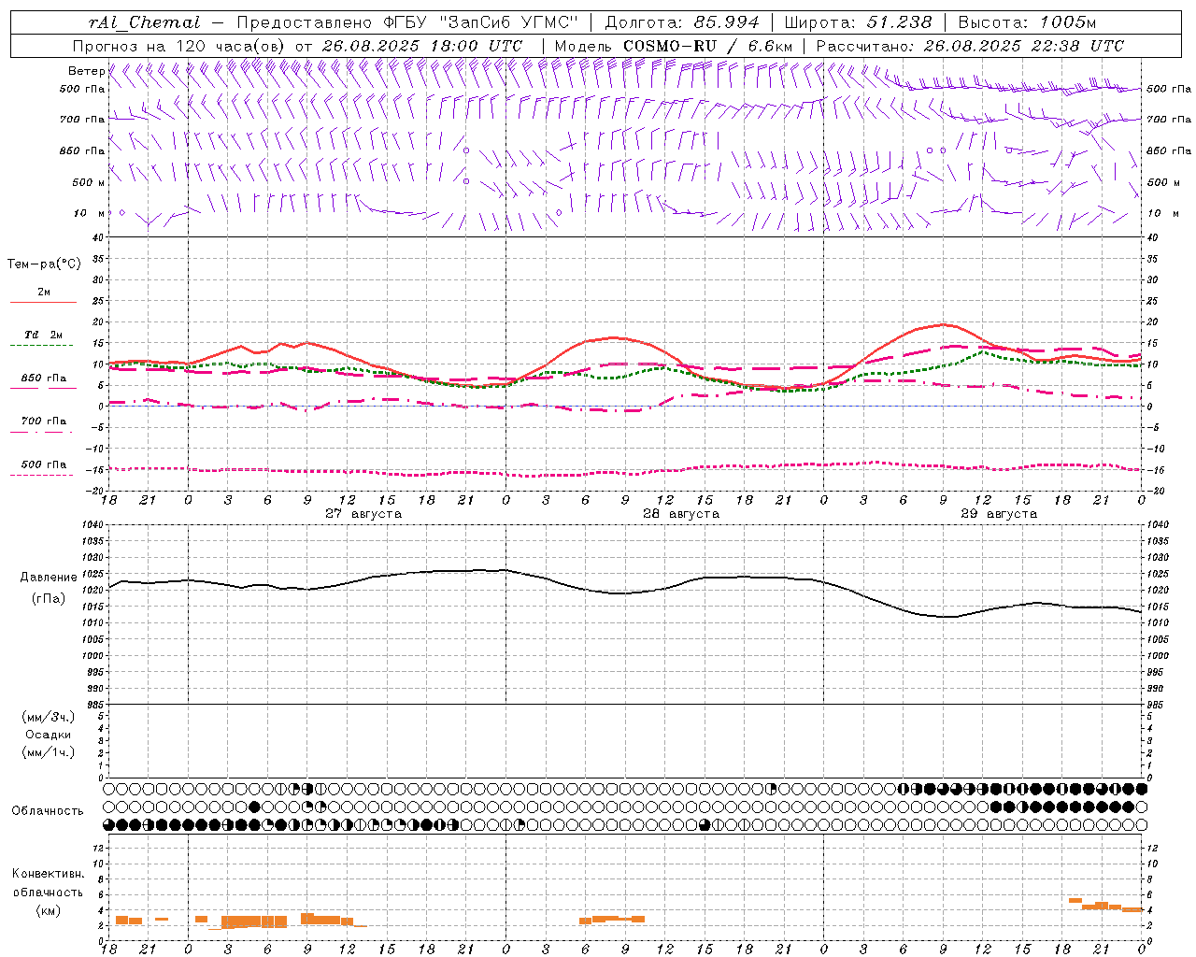The height and width of the screenshot is (957, 1196).
Task: Click the (гПа) unit label under Давление
Action: pyautogui.click(x=48, y=598)
